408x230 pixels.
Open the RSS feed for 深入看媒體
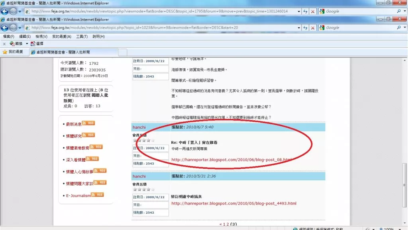point(92,158)
